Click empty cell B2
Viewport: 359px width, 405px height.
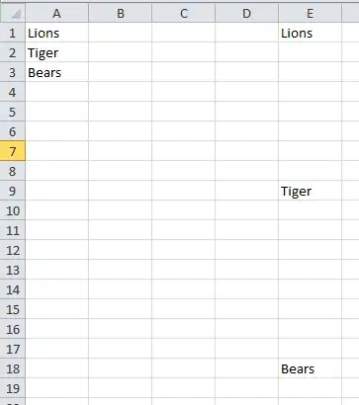(121, 52)
